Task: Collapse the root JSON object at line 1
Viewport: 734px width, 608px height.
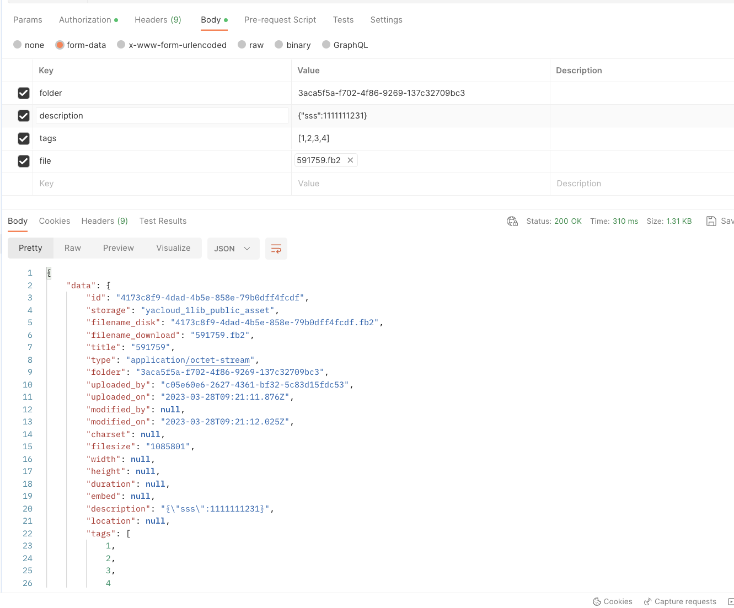Action: coord(49,272)
